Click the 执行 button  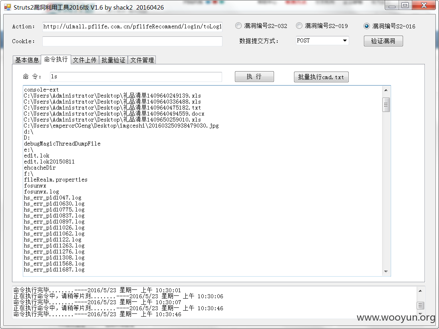coord(254,76)
